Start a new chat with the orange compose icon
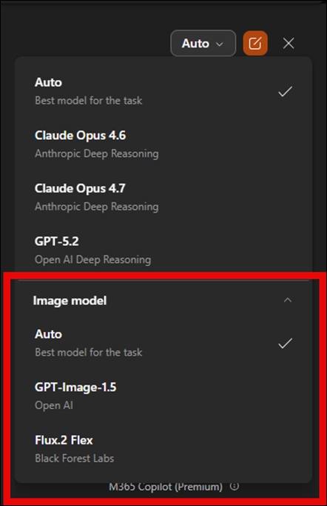This screenshot has height=506, width=327. 255,43
